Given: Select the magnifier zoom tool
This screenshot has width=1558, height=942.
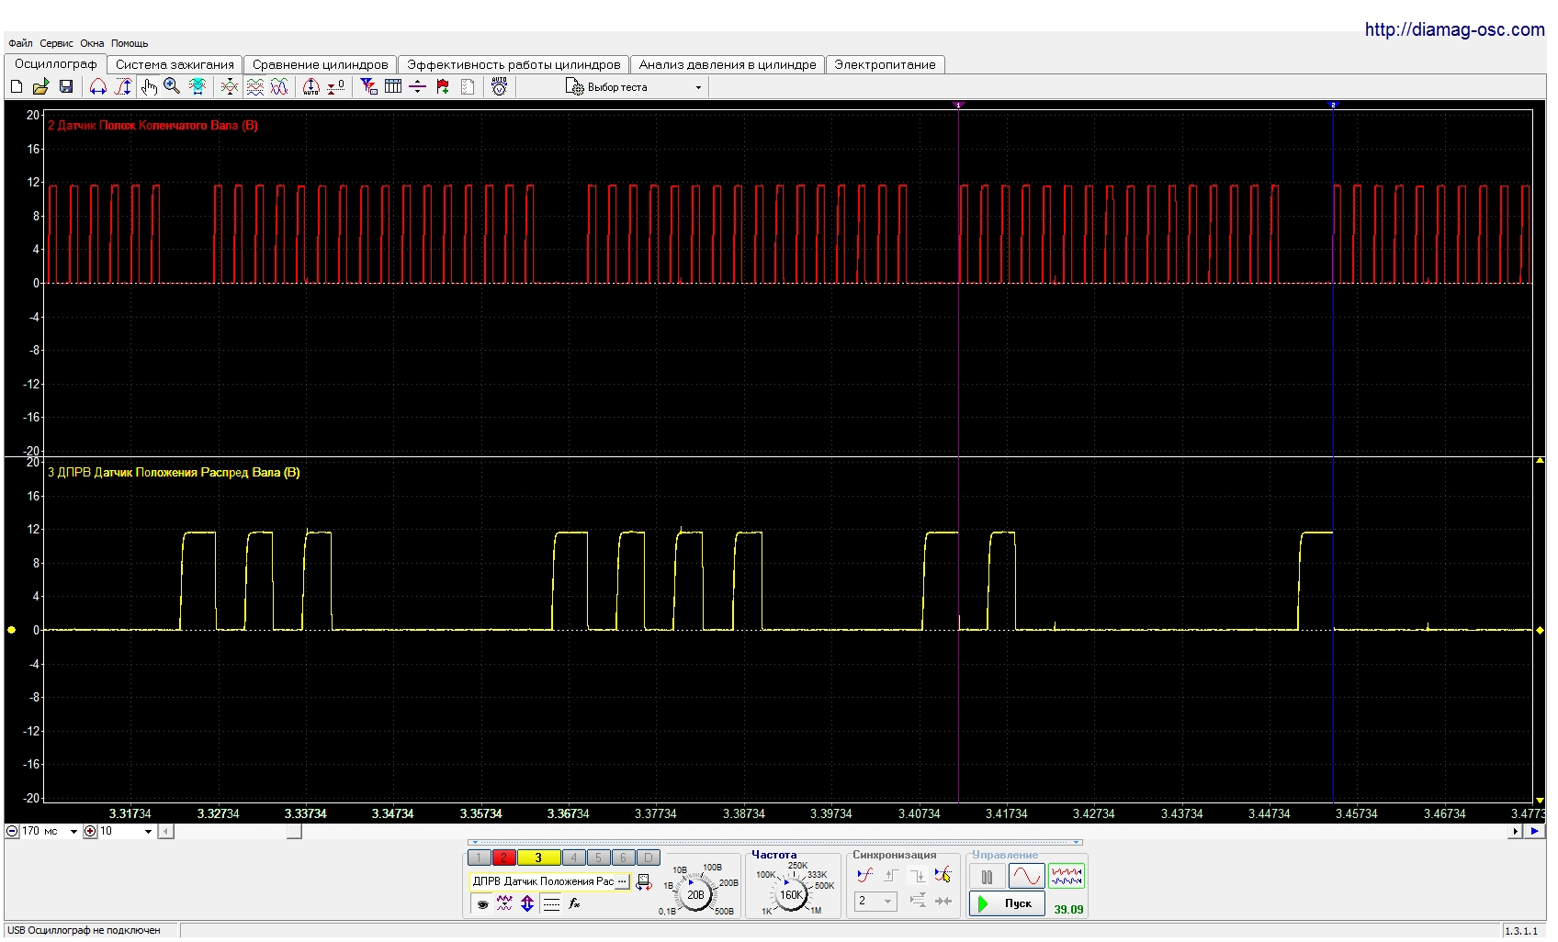Looking at the screenshot, I should pyautogui.click(x=172, y=86).
